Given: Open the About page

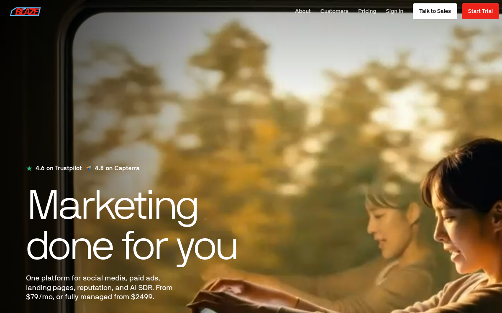Looking at the screenshot, I should tap(303, 11).
